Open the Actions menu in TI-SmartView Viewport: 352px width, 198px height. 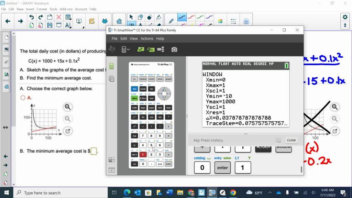pos(147,38)
